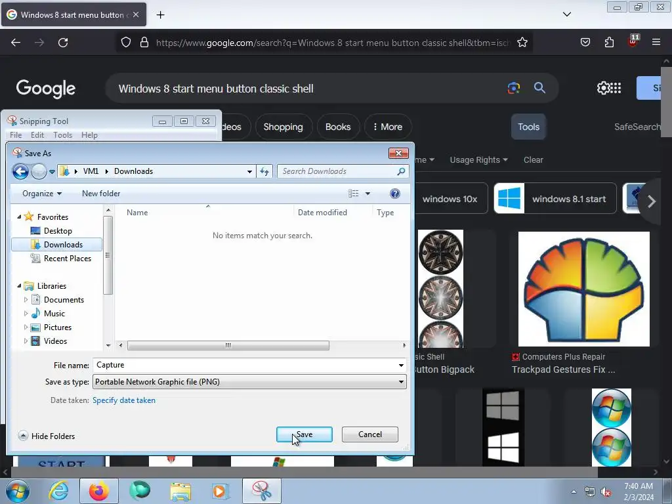Click the refresh button next to address path
Screen dimensions: 672x504
point(264,171)
